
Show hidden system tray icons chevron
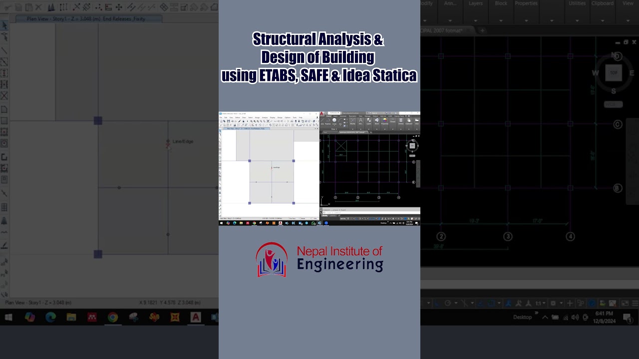point(545,317)
